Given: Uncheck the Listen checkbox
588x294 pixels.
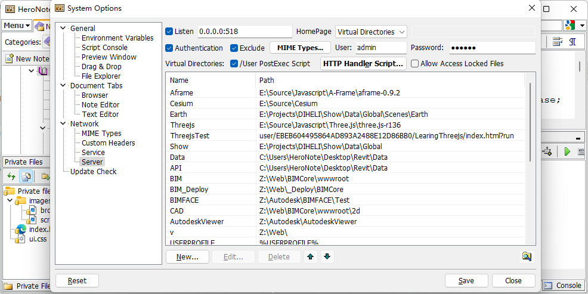Looking at the screenshot, I should click(169, 32).
